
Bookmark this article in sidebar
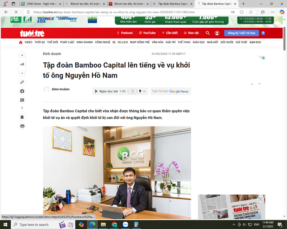tap(22, 117)
